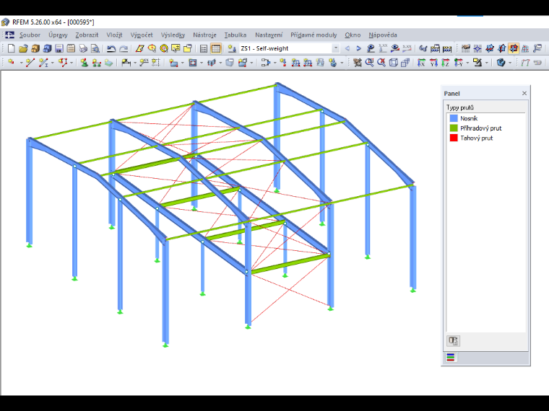Image resolution: width=549 pixels, height=411 pixels.
Task: Expand new surface dropdown arrow
Action: 183,63
